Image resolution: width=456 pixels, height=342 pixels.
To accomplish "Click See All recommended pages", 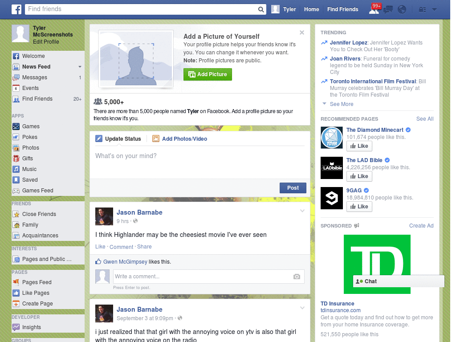I will [x=425, y=119].
